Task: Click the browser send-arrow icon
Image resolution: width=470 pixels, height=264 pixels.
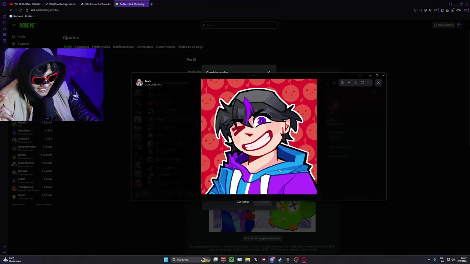Action: [430, 10]
